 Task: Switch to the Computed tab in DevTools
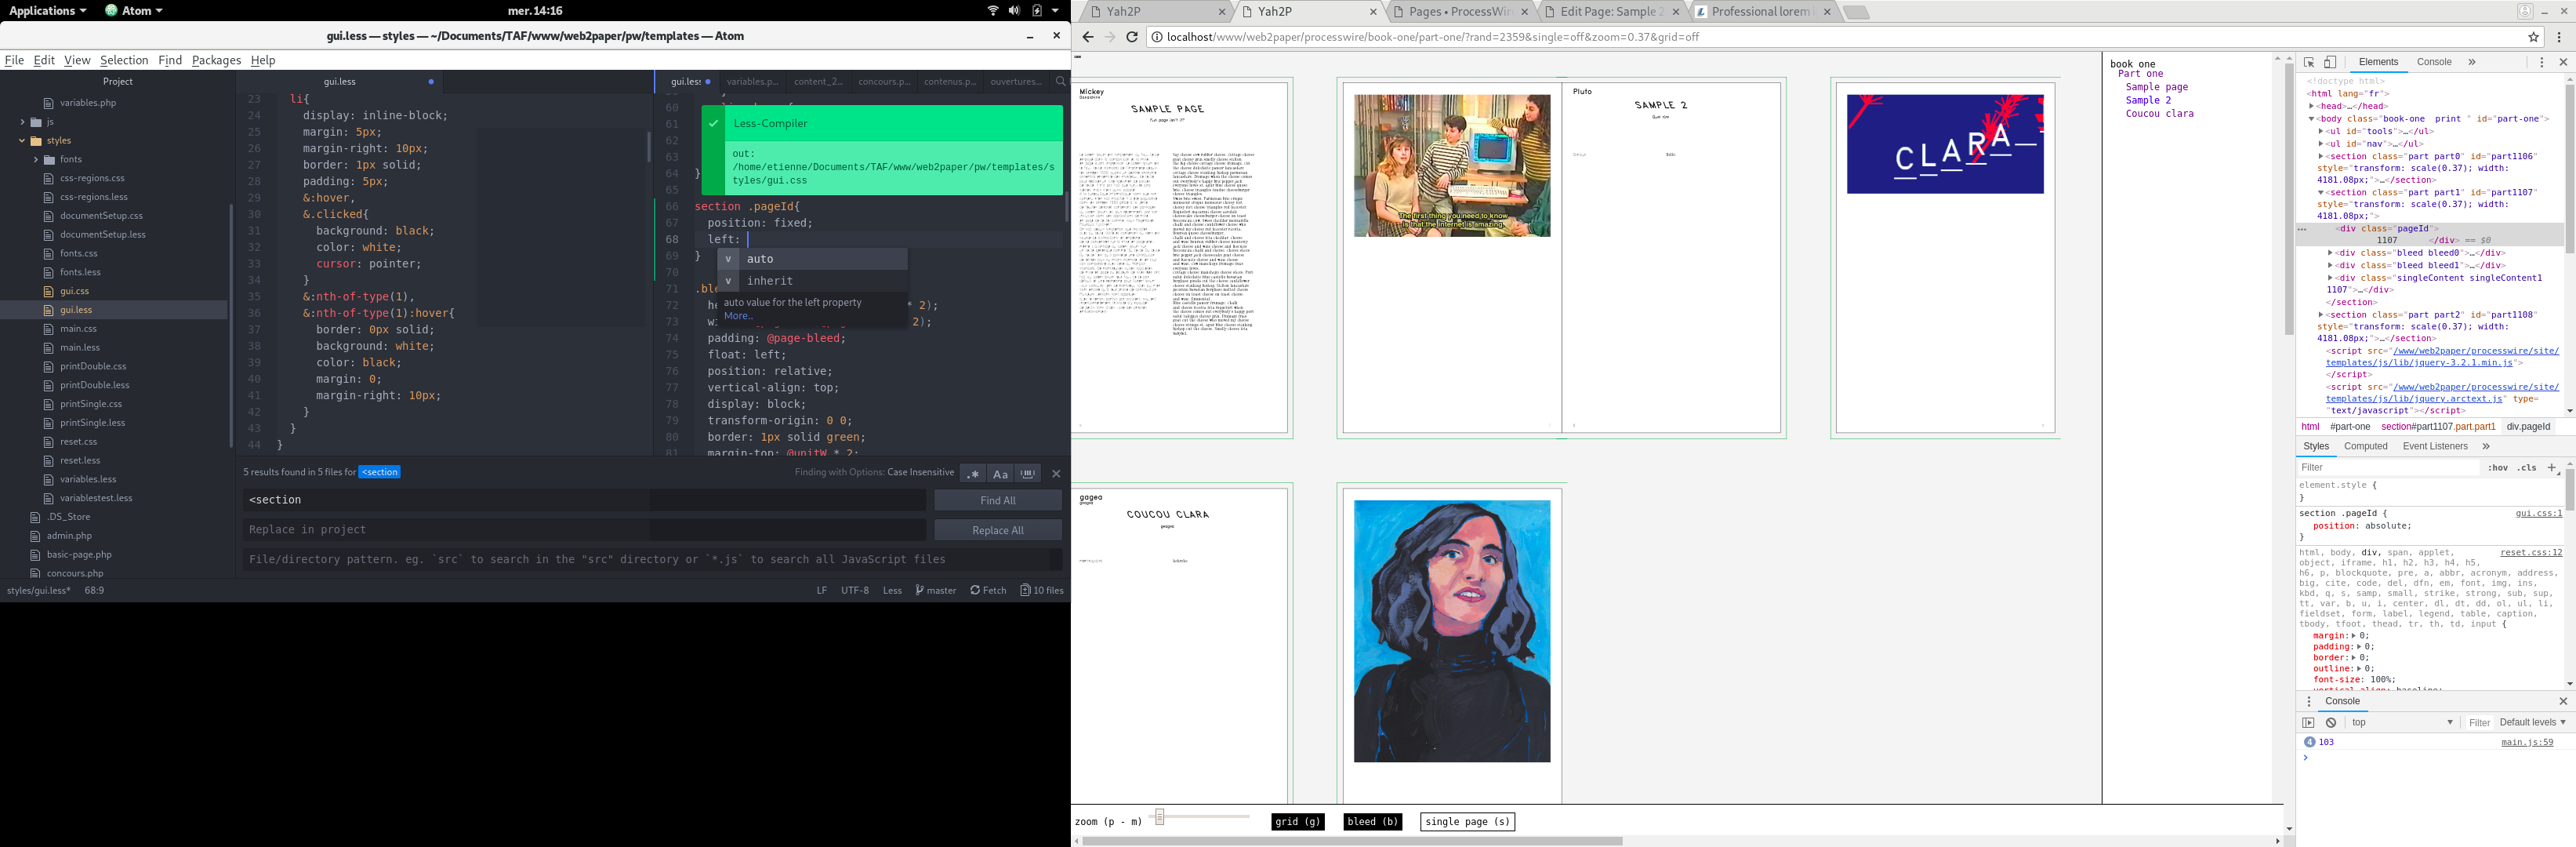(2365, 446)
